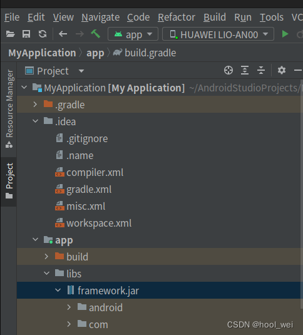
Task: Select workspace.xml in the tree
Action: [x=99, y=224]
